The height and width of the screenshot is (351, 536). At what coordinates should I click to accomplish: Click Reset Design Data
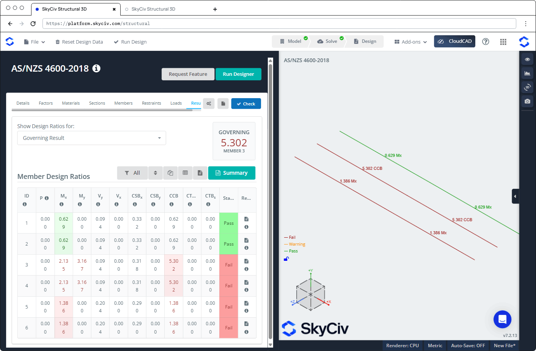coord(79,42)
